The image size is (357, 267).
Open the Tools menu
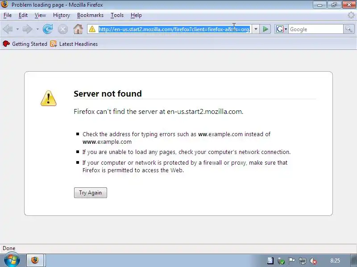click(117, 15)
